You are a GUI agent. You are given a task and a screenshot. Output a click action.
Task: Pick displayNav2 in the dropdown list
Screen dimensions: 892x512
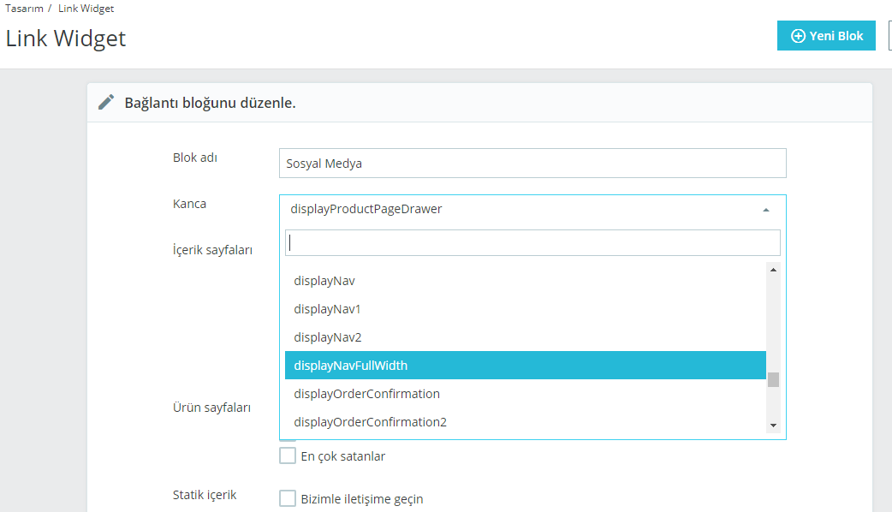(x=328, y=337)
